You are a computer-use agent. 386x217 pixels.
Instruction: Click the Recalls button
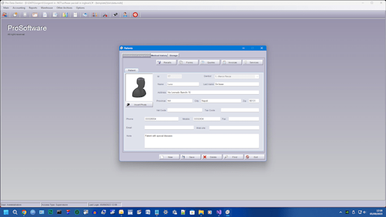[x=166, y=62]
